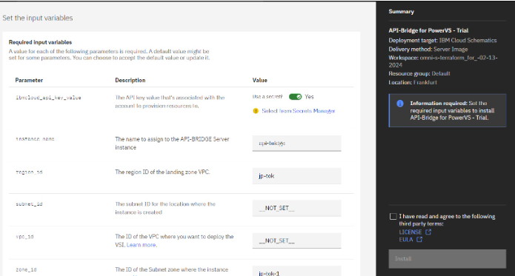
Task: Click the region ID of landing zone description
Action: 162,172
